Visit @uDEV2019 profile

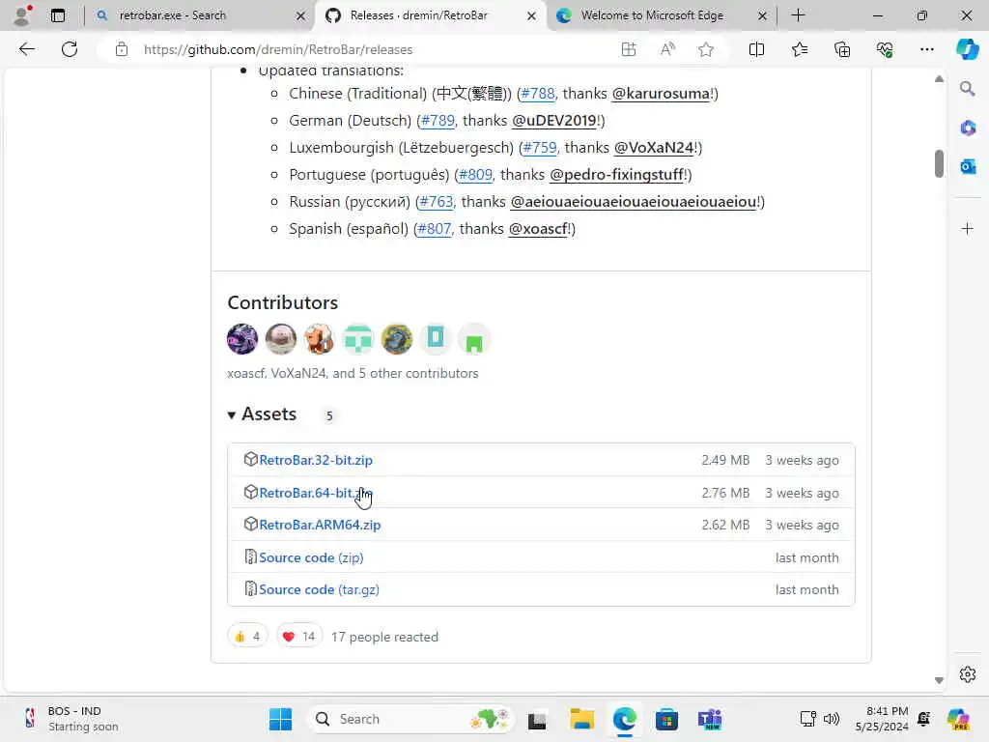(554, 121)
